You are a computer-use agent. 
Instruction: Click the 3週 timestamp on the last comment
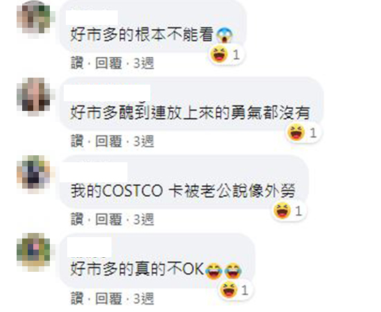144,298
